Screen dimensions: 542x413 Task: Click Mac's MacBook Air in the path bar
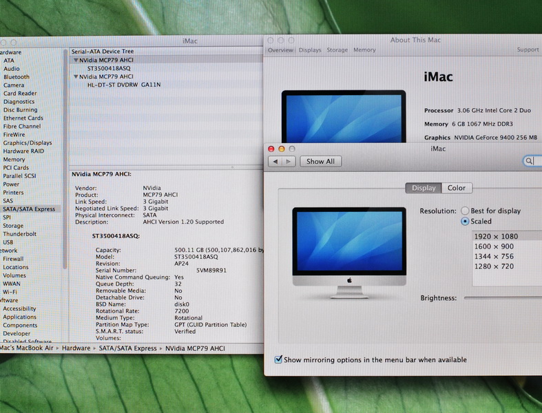pyautogui.click(x=27, y=348)
